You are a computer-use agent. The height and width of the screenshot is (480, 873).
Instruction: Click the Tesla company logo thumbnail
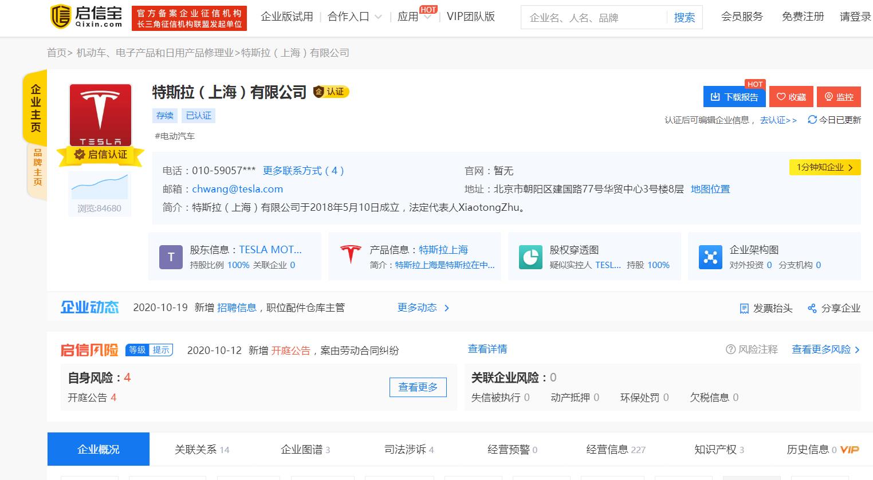(x=100, y=115)
